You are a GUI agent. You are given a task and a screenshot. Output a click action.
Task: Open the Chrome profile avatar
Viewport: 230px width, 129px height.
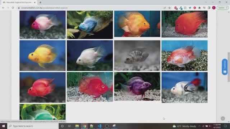tap(214, 8)
